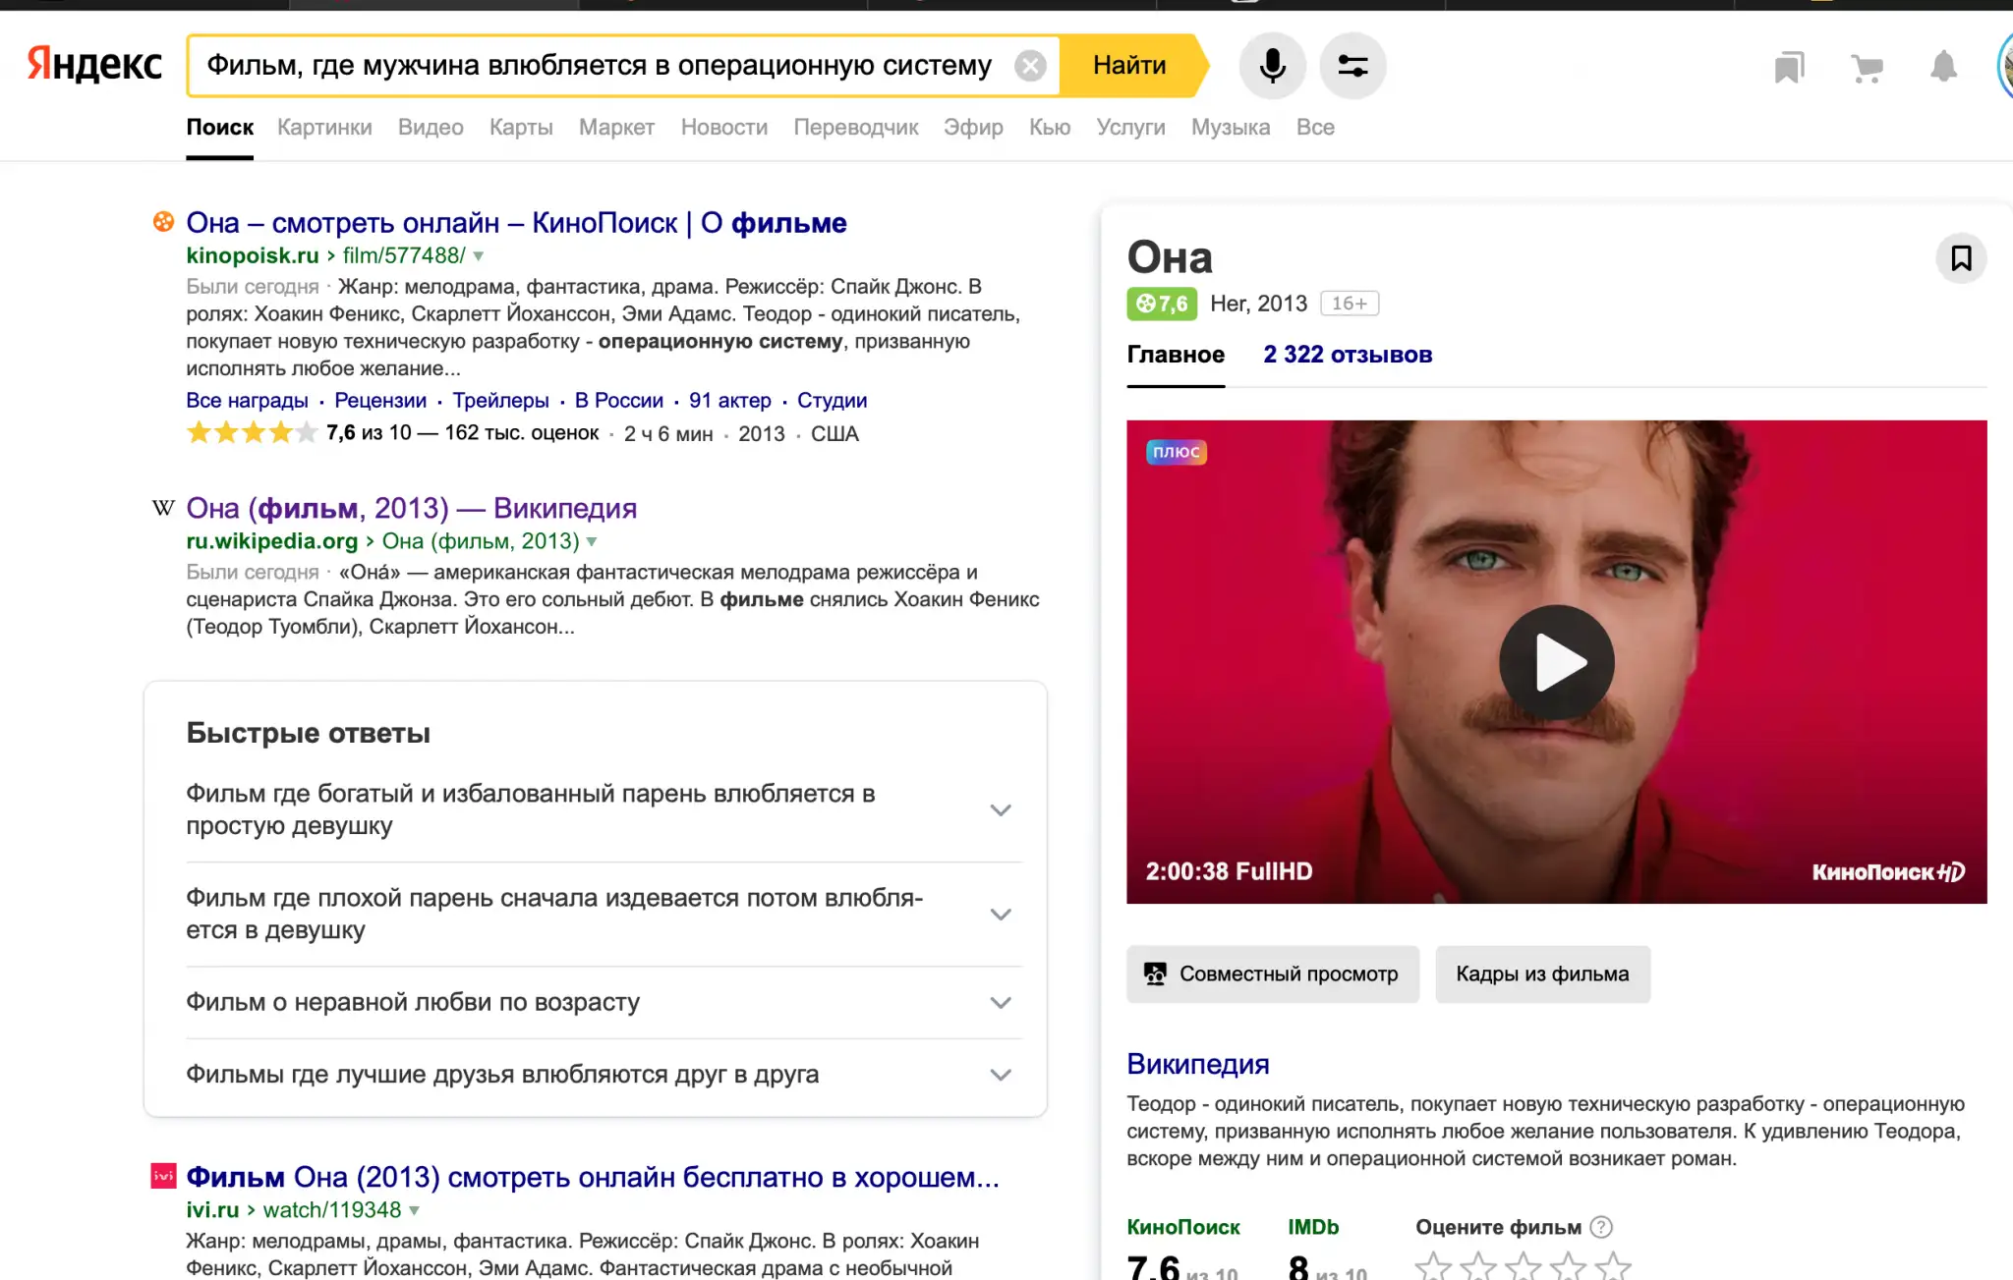
Task: Expand the rich spoiled guy film answer
Action: (x=1000, y=810)
